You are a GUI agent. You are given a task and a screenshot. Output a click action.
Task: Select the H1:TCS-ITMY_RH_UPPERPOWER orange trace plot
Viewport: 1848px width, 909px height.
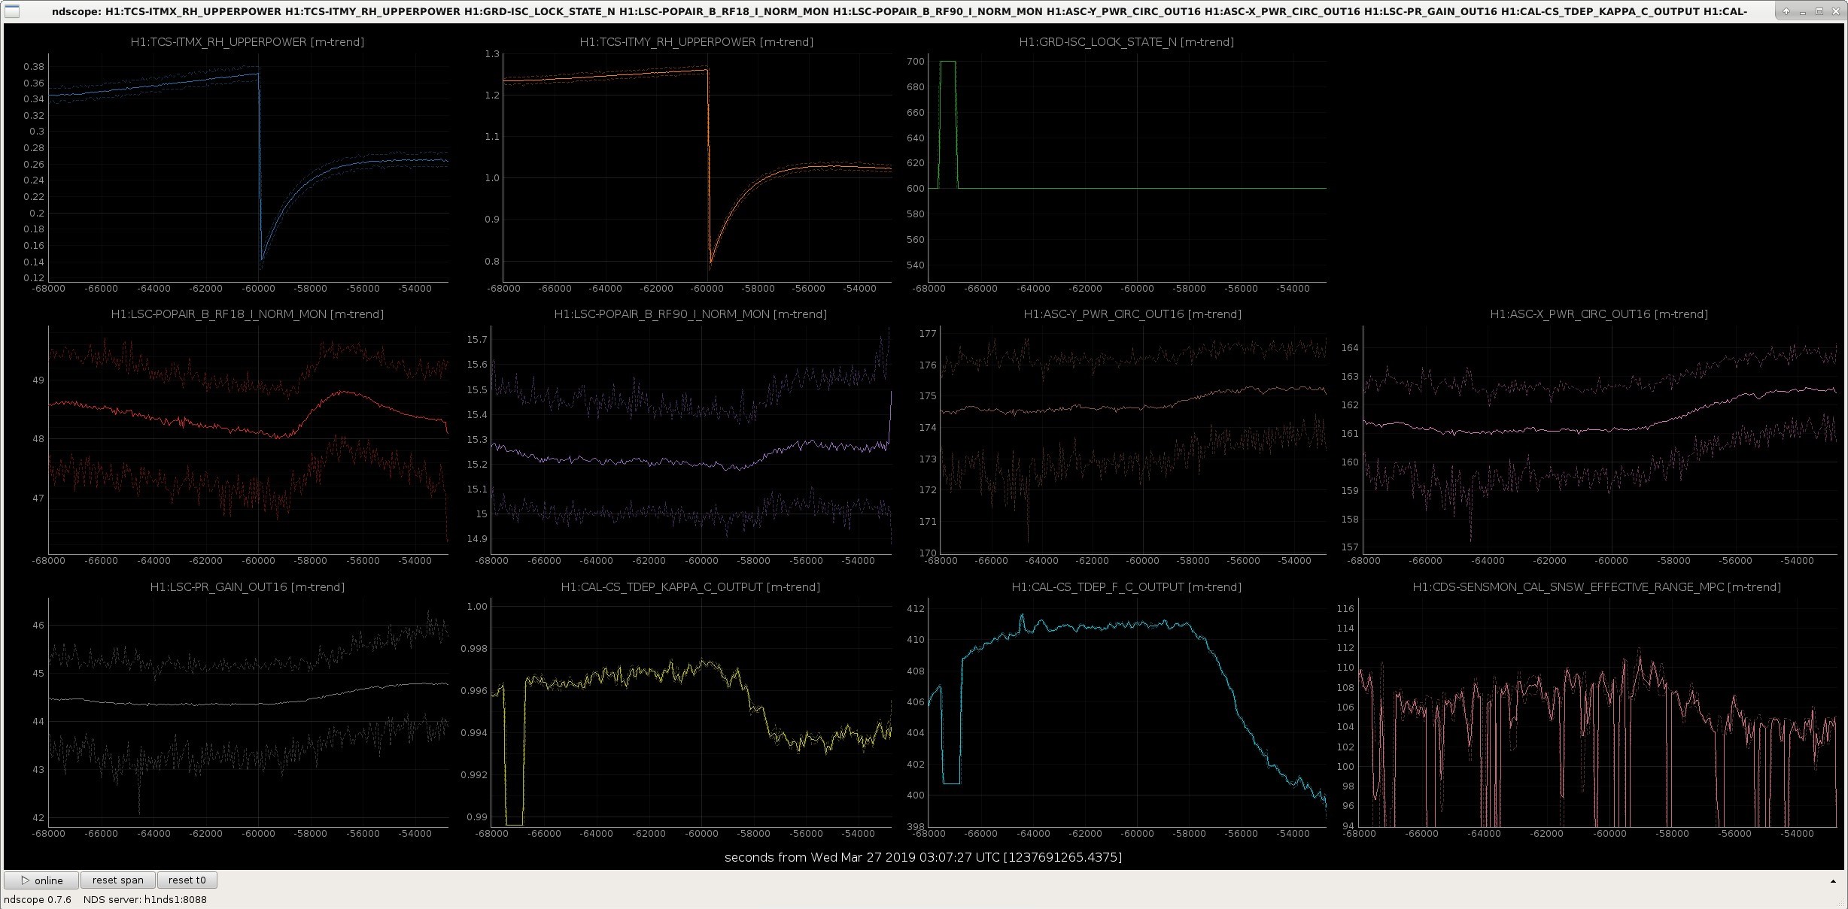697,167
